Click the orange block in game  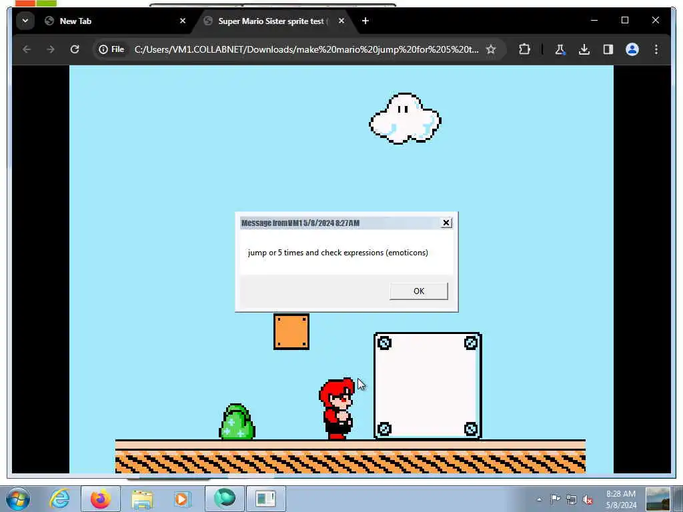click(291, 332)
